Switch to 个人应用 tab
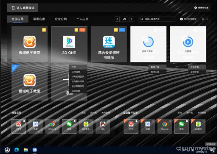This screenshot has width=217, height=154. tap(82, 19)
